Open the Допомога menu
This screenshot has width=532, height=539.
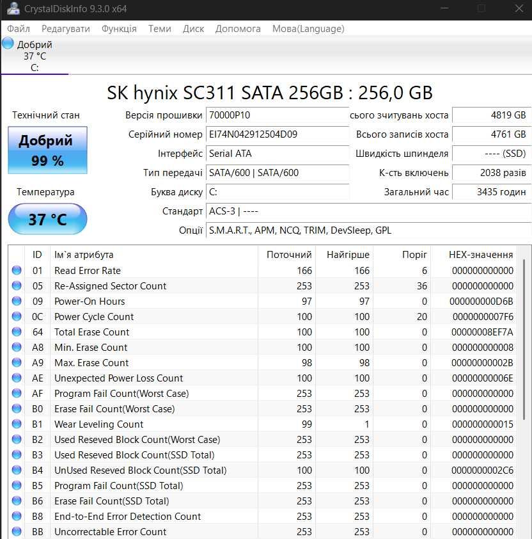[x=238, y=29]
